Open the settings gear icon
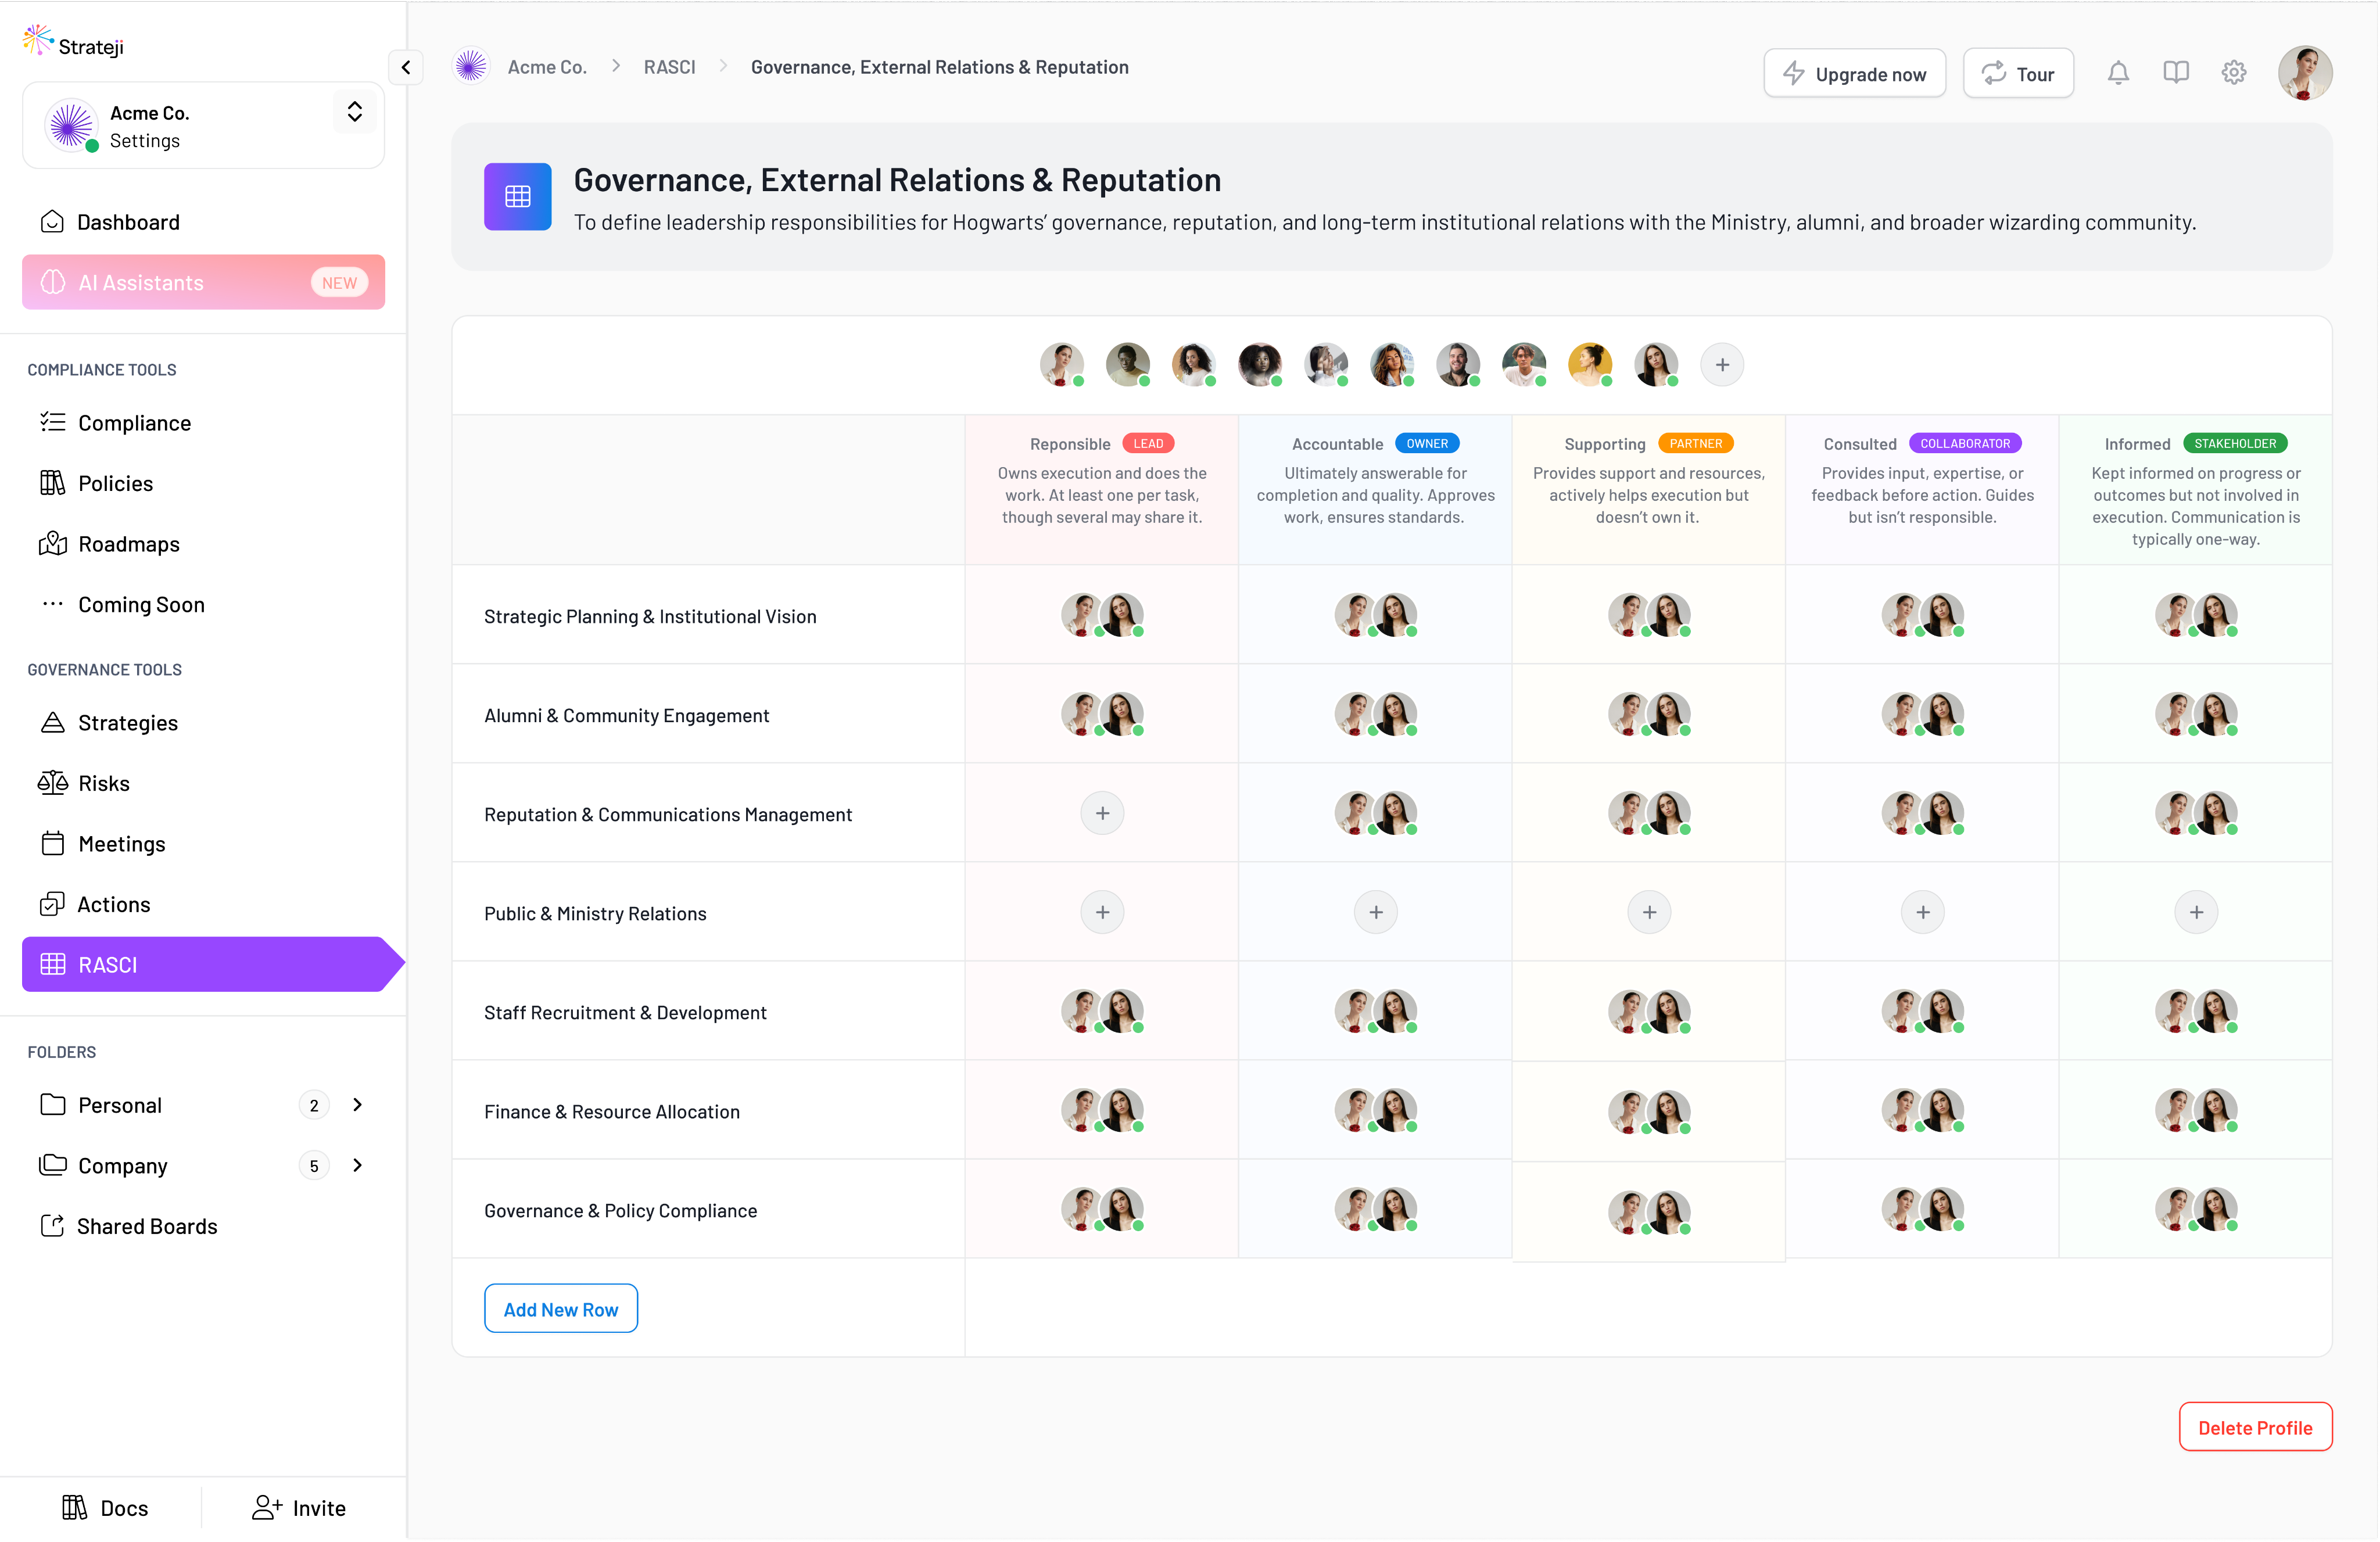Viewport: 2380px width, 1542px height. coord(2233,73)
